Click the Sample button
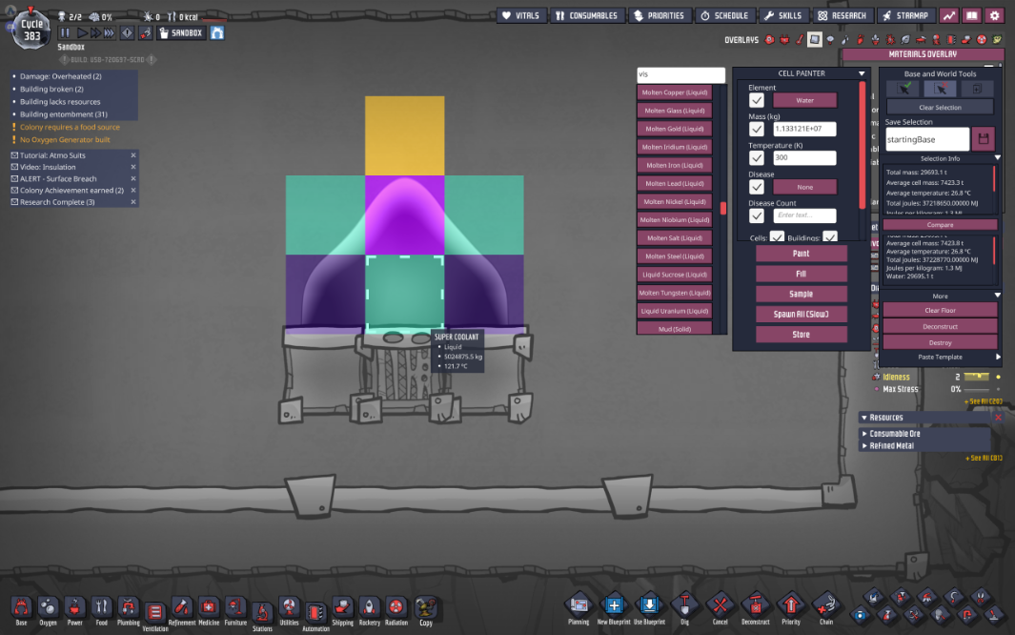 point(802,294)
